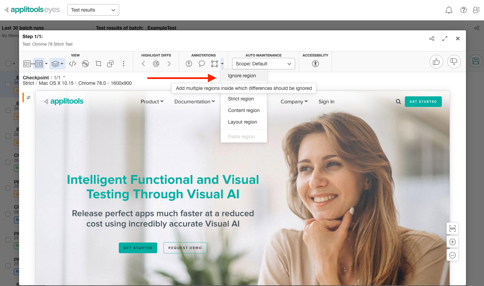The width and height of the screenshot is (484, 286).
Task: Click the Documentation menu in the screenshot
Action: point(195,101)
